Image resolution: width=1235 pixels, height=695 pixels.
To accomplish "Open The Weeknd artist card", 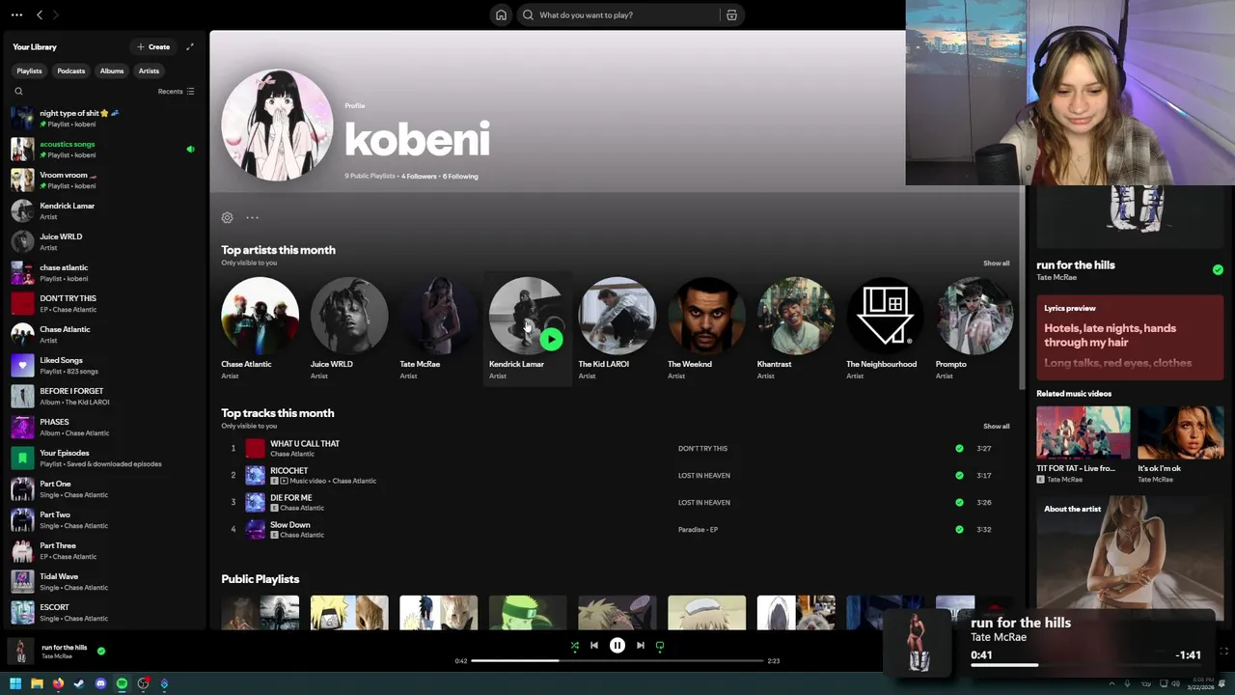I will pos(706,328).
